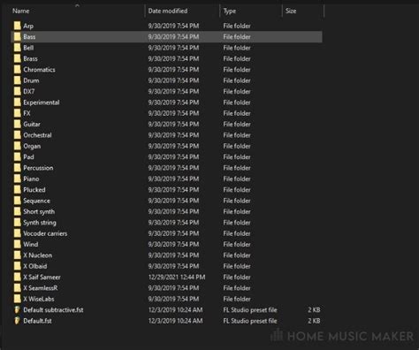The height and width of the screenshot is (350, 419).
Task: Click the X Nucleon folder name
Action: [x=38, y=255]
